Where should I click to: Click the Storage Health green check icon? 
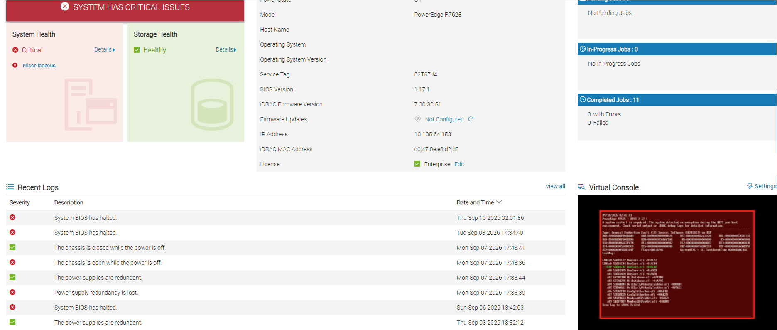(137, 50)
